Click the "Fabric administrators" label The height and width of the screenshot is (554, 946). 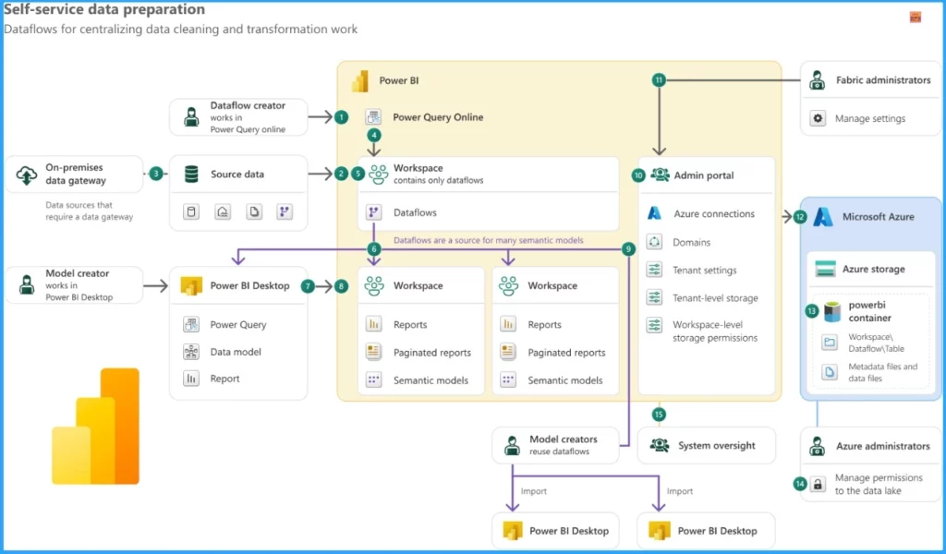pos(883,79)
